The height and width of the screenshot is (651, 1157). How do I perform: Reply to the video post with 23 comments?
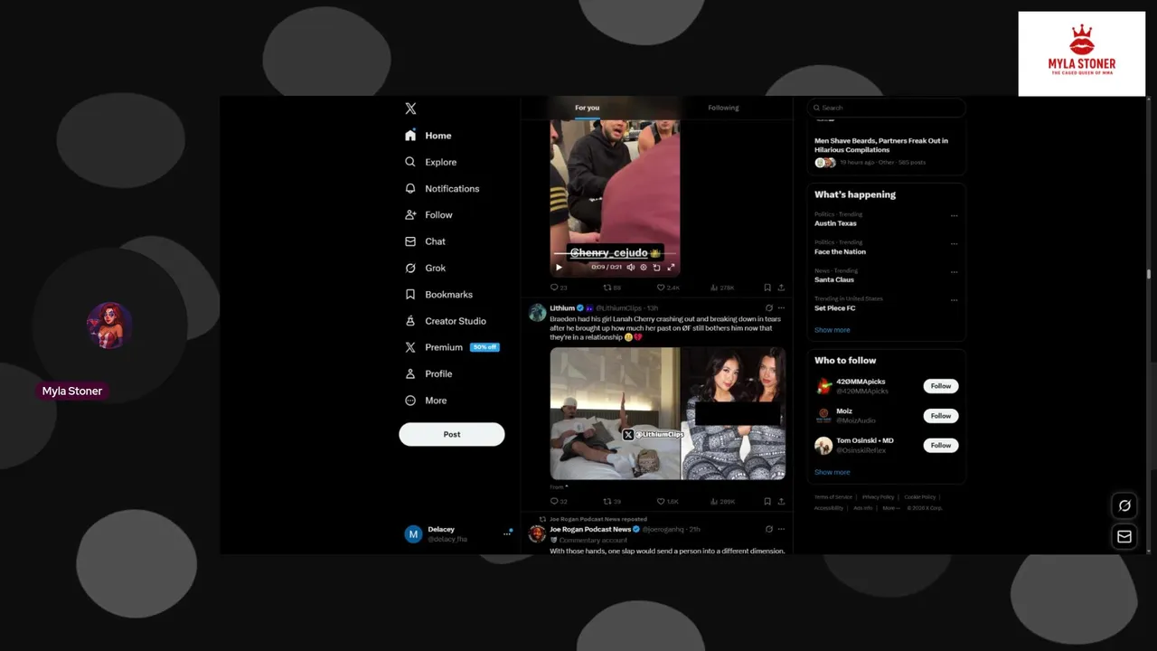[x=559, y=288]
